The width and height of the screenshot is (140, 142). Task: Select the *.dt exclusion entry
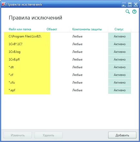[x=68, y=67]
